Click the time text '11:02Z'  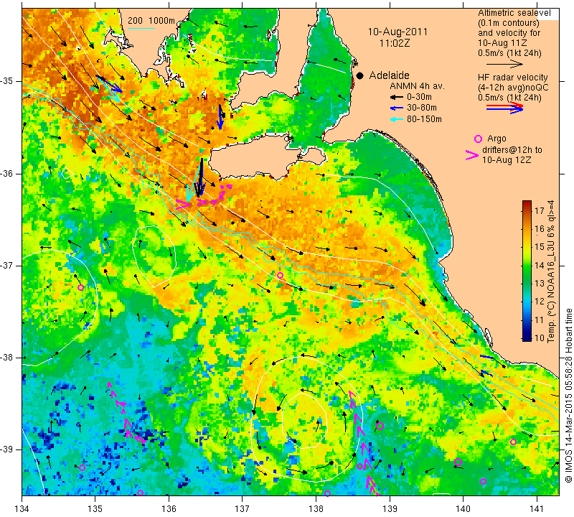click(x=395, y=43)
